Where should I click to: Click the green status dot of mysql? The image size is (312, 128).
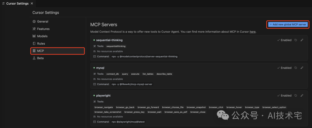(94, 68)
